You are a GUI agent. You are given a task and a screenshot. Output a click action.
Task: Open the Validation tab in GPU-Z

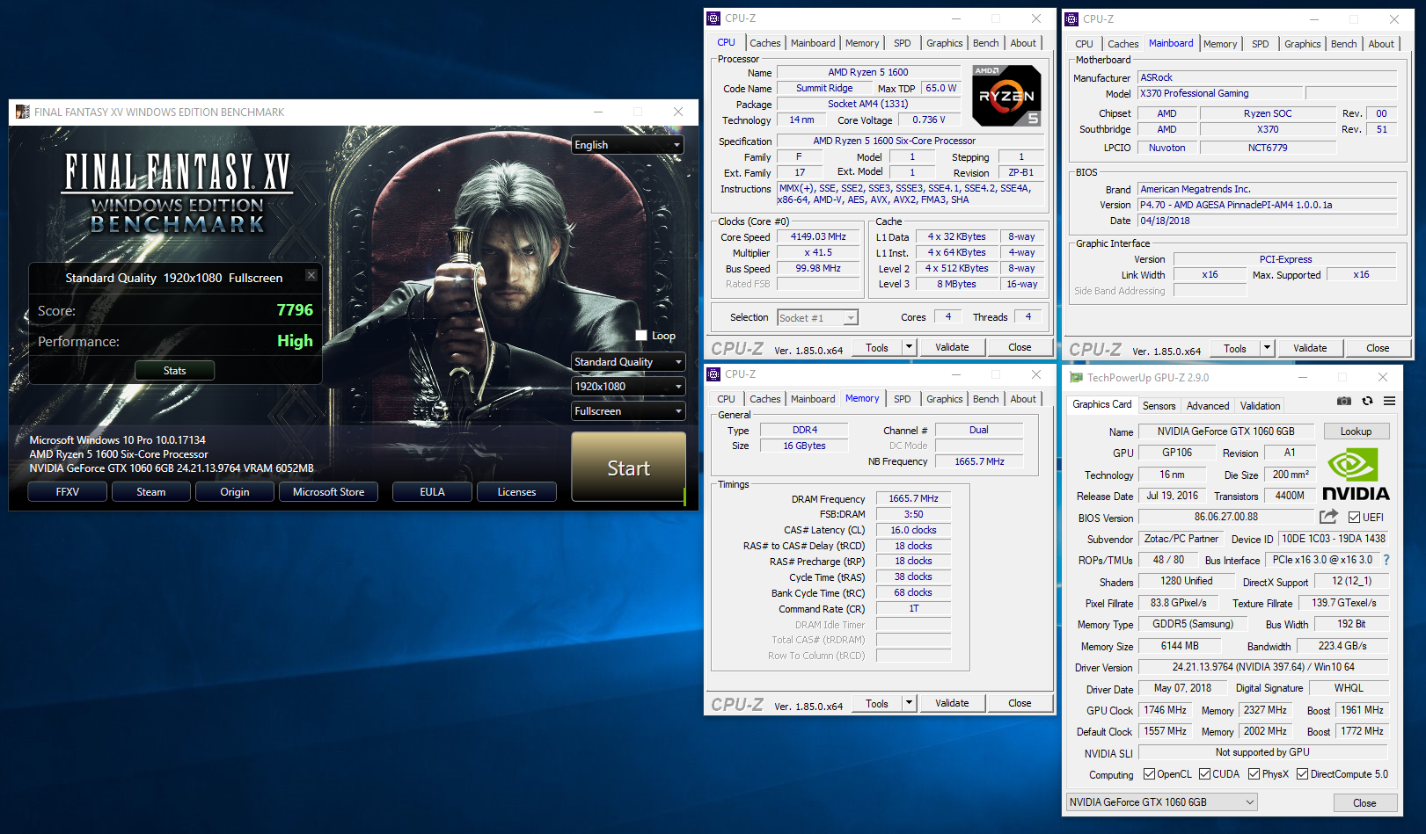pyautogui.click(x=1260, y=406)
